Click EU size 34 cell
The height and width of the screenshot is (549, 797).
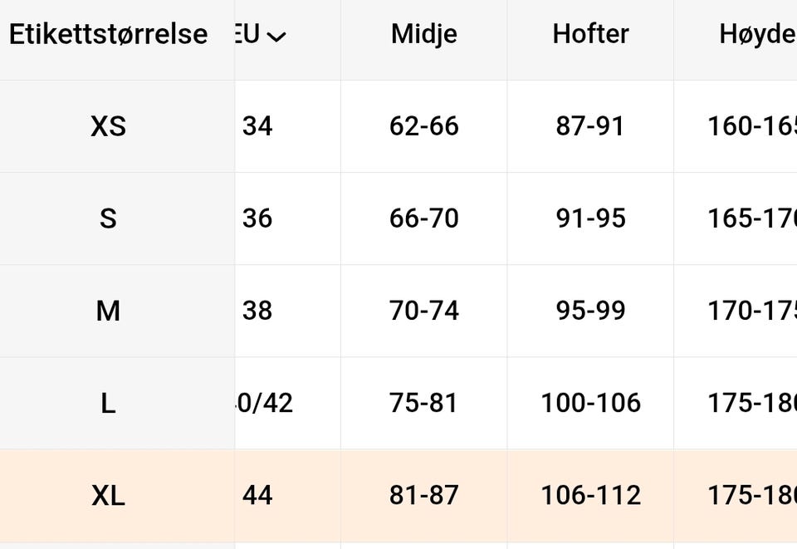point(257,126)
